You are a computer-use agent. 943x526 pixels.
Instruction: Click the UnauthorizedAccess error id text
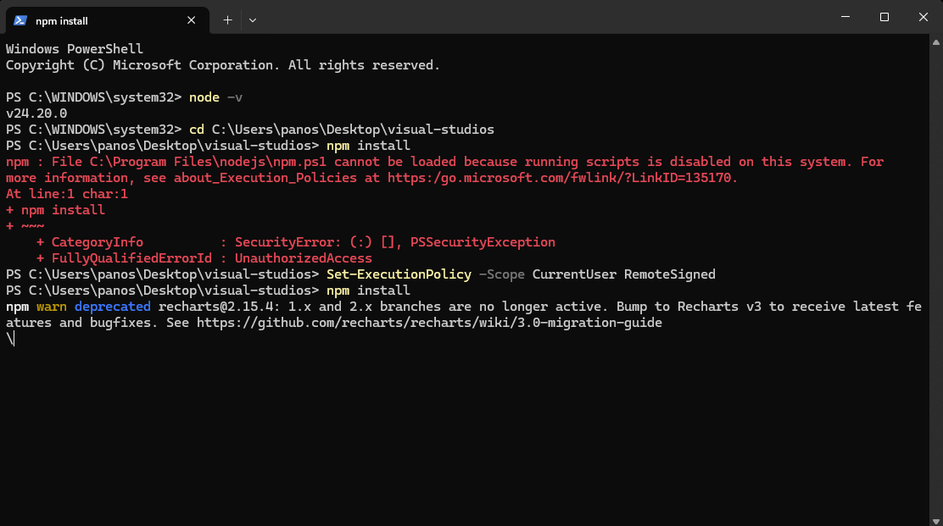coord(303,258)
